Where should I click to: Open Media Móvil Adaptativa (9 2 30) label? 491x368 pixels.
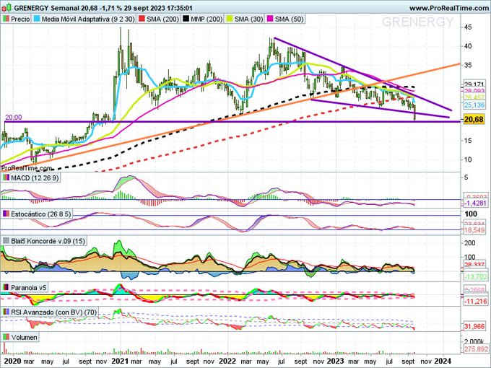88,19
